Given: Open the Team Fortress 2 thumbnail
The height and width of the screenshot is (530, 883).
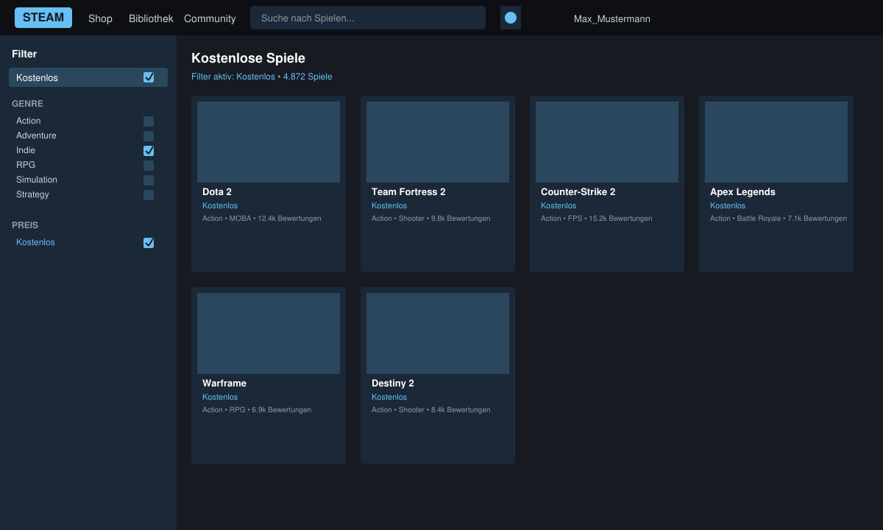Looking at the screenshot, I should (x=438, y=142).
